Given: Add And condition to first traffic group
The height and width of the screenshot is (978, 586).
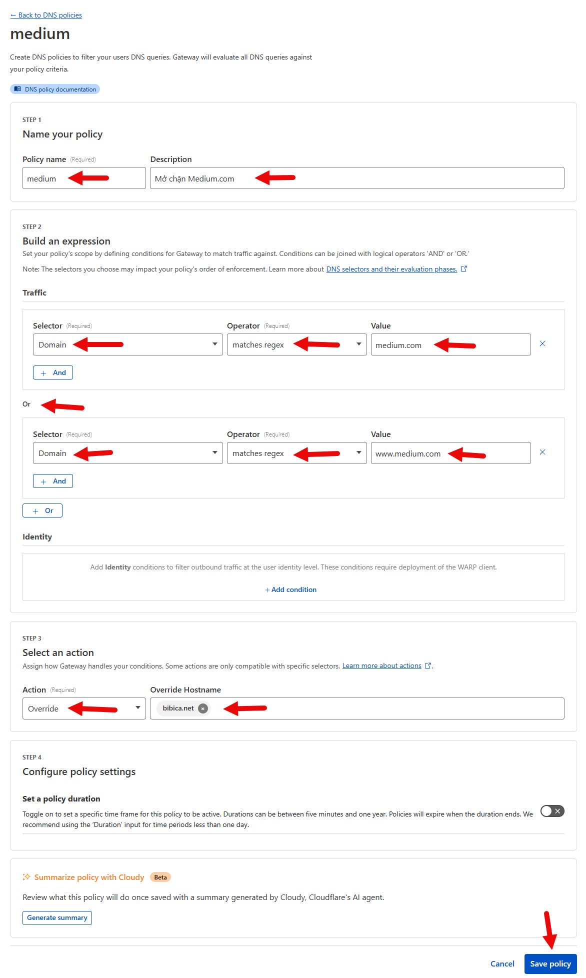Looking at the screenshot, I should click(53, 372).
